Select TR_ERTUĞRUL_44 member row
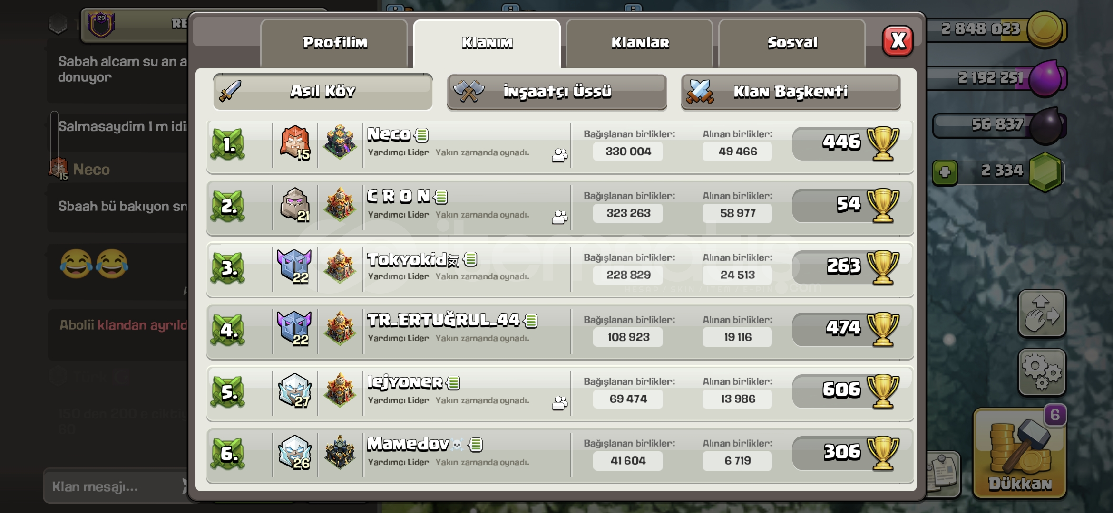Viewport: 1113px width, 513px height. pos(560,332)
